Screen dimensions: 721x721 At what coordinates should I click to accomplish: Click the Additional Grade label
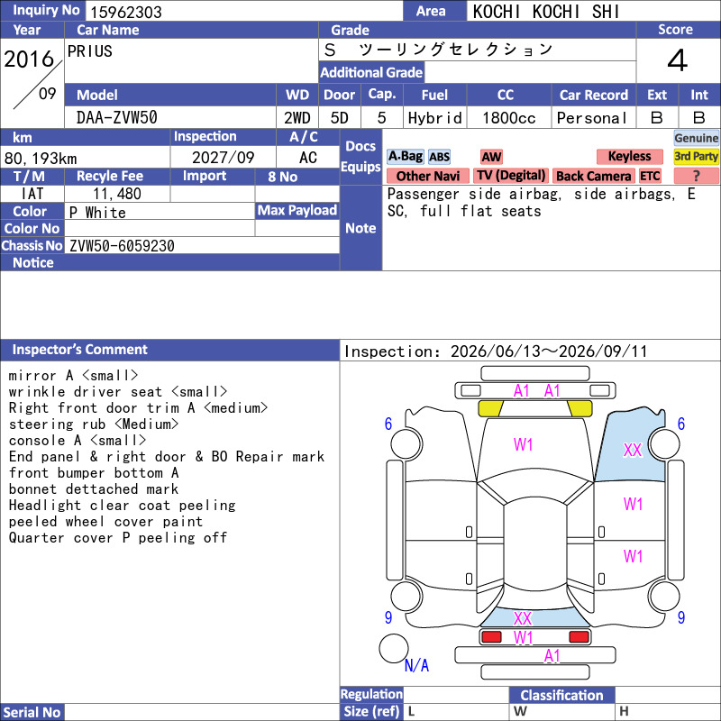point(371,73)
